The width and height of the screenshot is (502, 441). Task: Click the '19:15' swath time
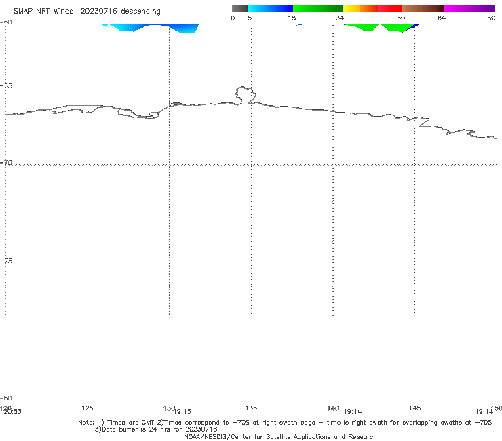click(182, 412)
